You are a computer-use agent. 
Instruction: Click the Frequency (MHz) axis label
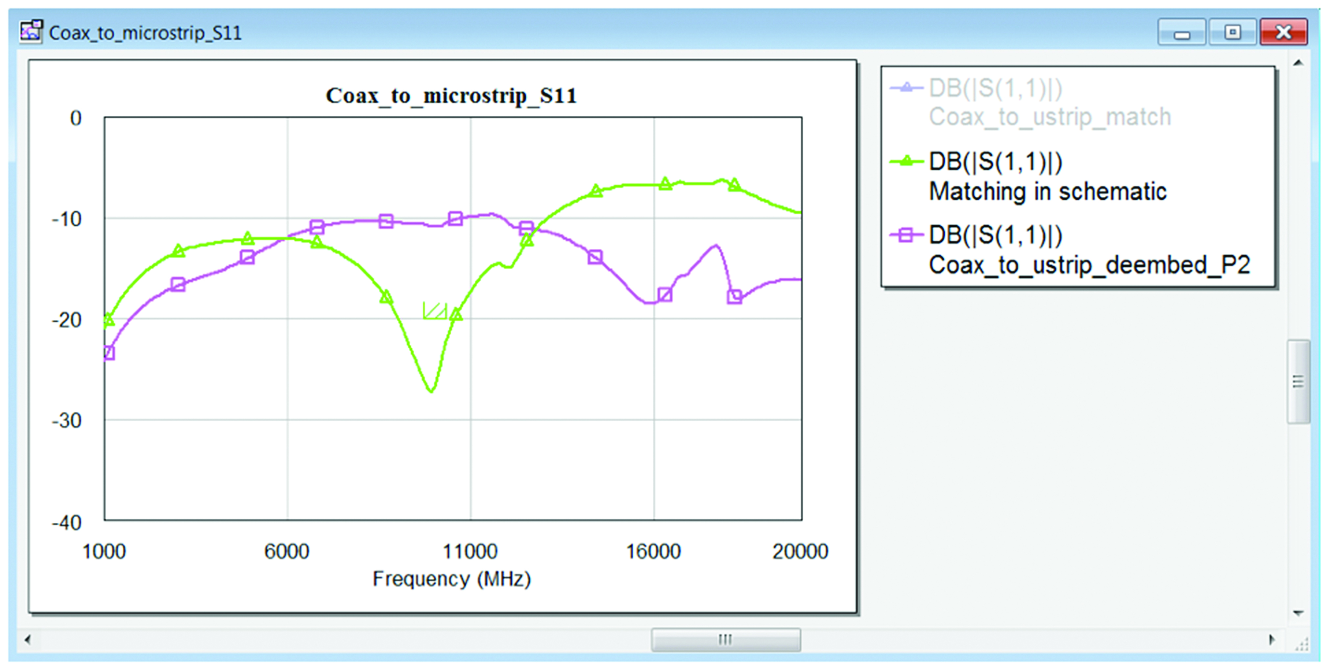tap(452, 579)
